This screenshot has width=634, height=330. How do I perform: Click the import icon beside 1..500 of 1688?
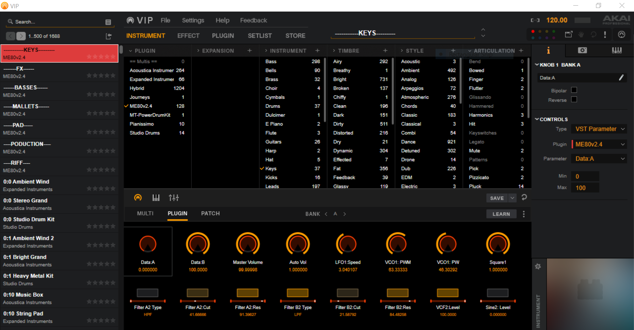coord(108,36)
